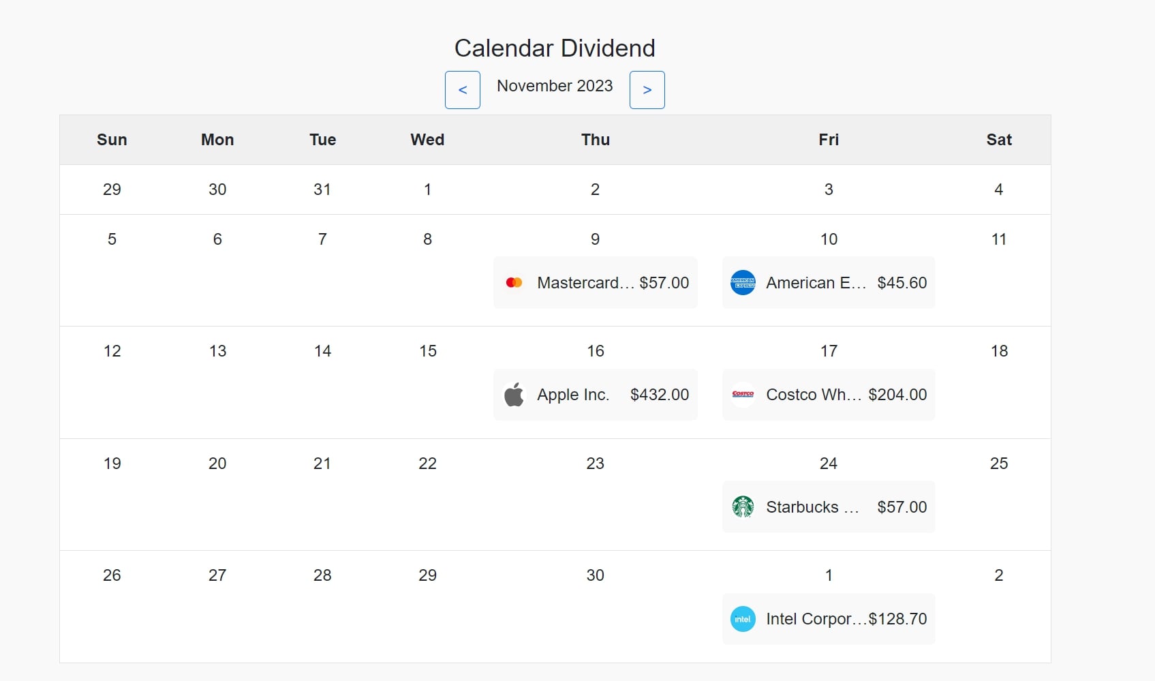The height and width of the screenshot is (681, 1155).
Task: Select day 25 in November
Action: coord(999,464)
